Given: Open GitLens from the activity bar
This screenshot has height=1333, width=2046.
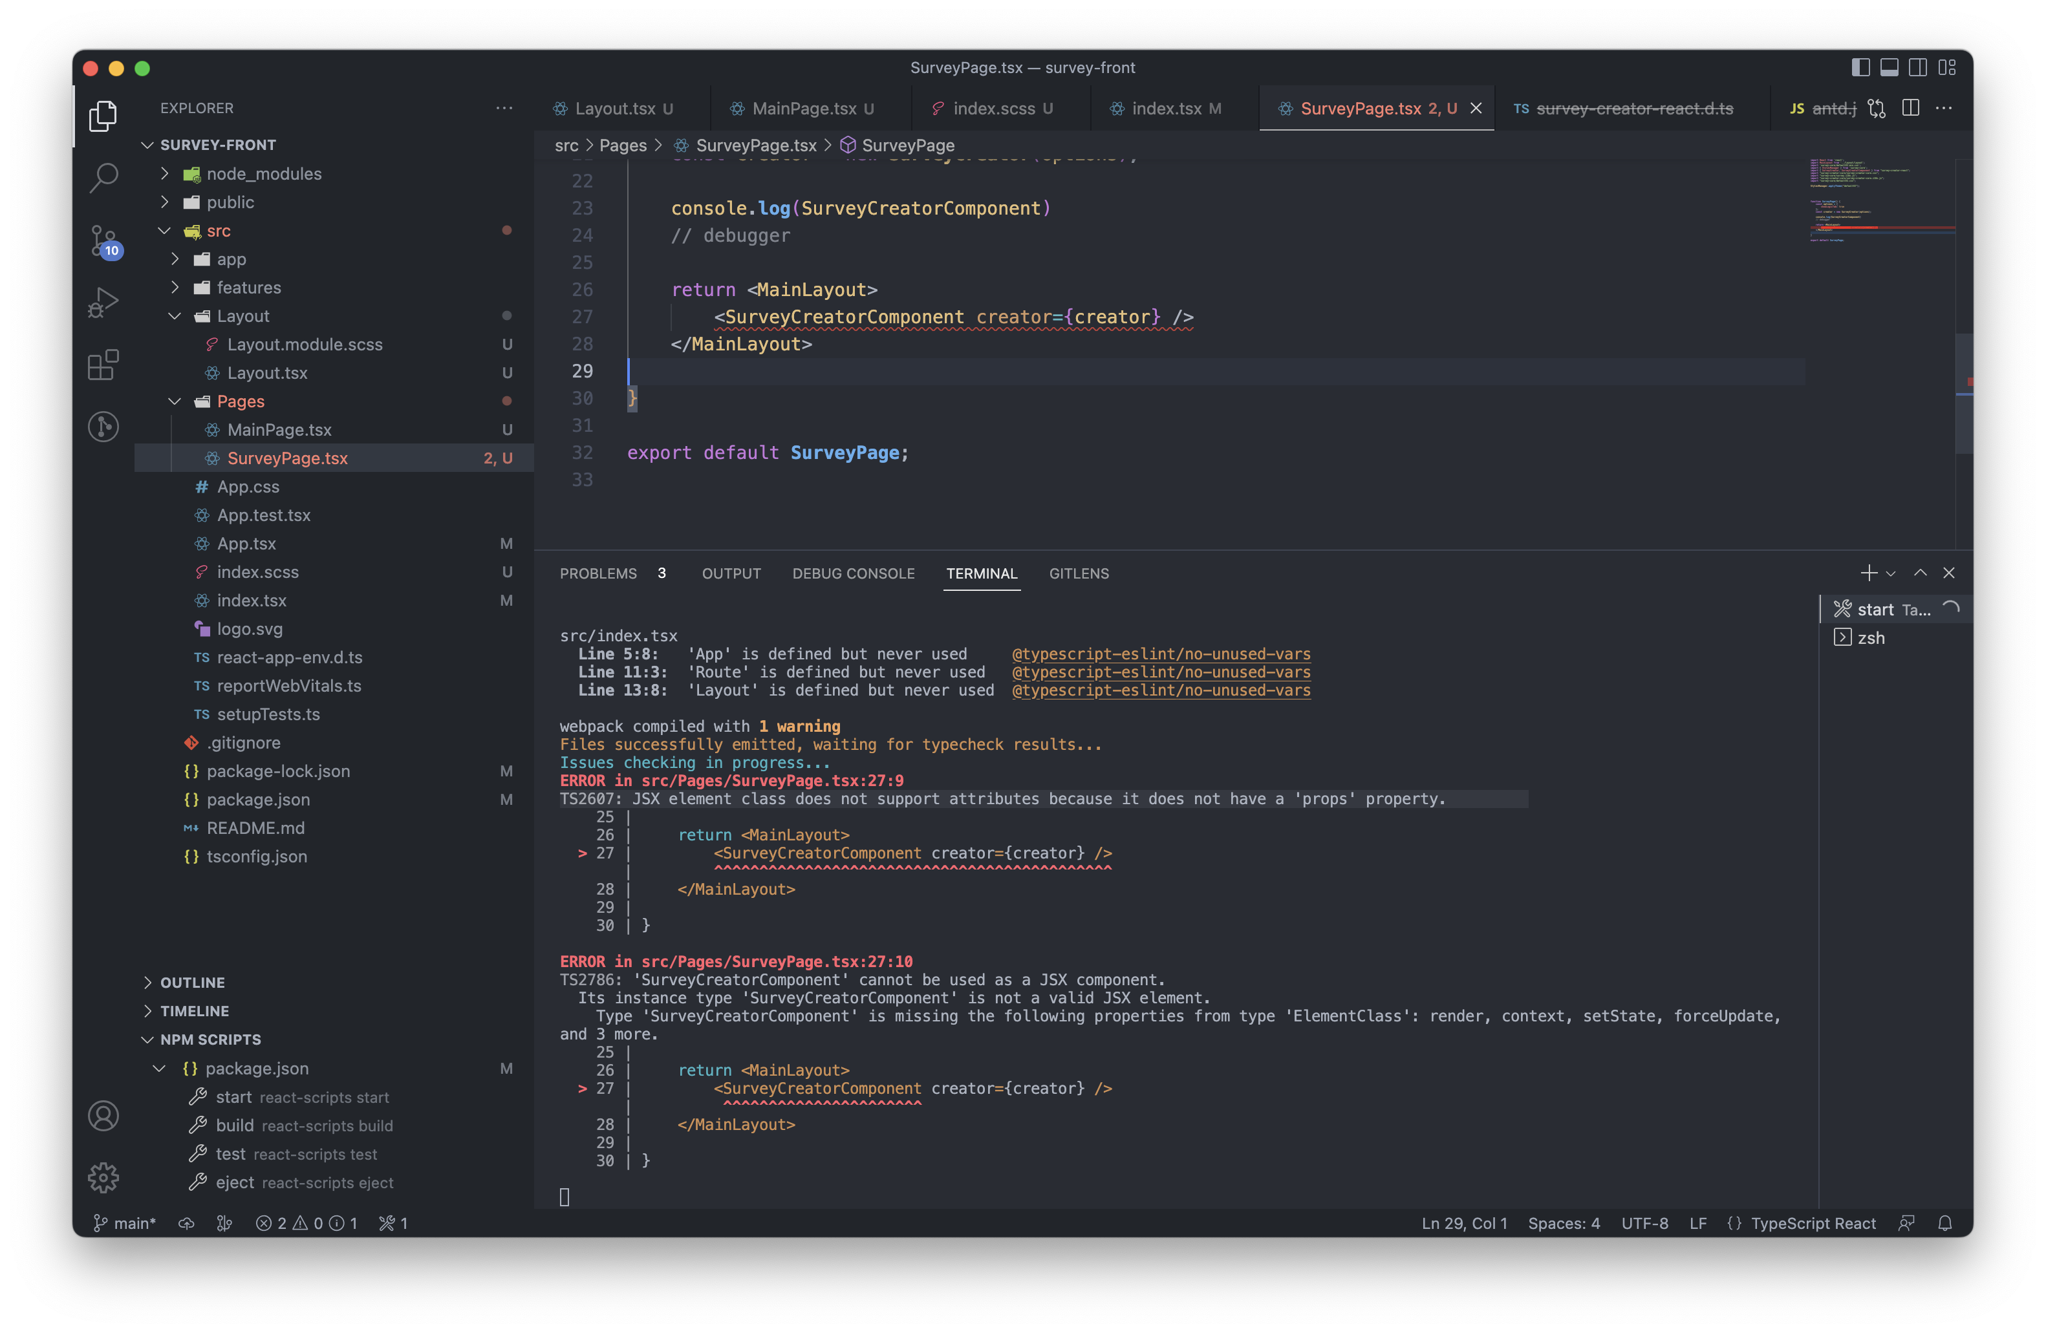Looking at the screenshot, I should (x=102, y=427).
